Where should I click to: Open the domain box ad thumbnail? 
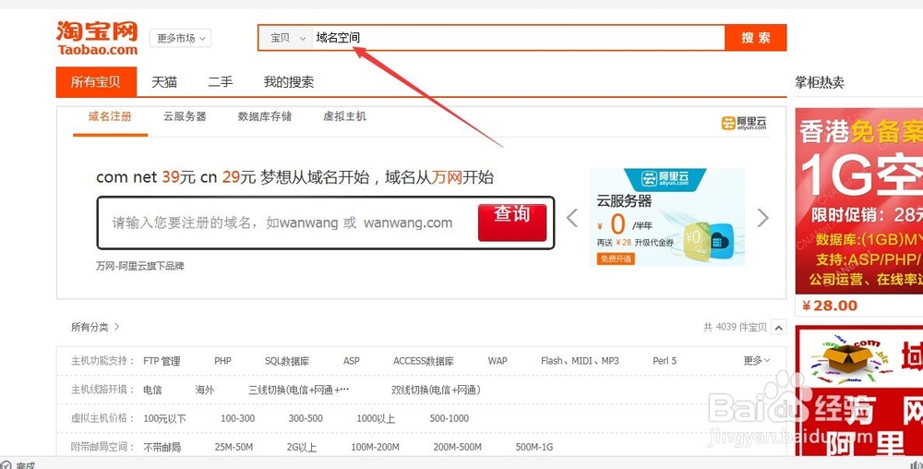tap(858, 391)
